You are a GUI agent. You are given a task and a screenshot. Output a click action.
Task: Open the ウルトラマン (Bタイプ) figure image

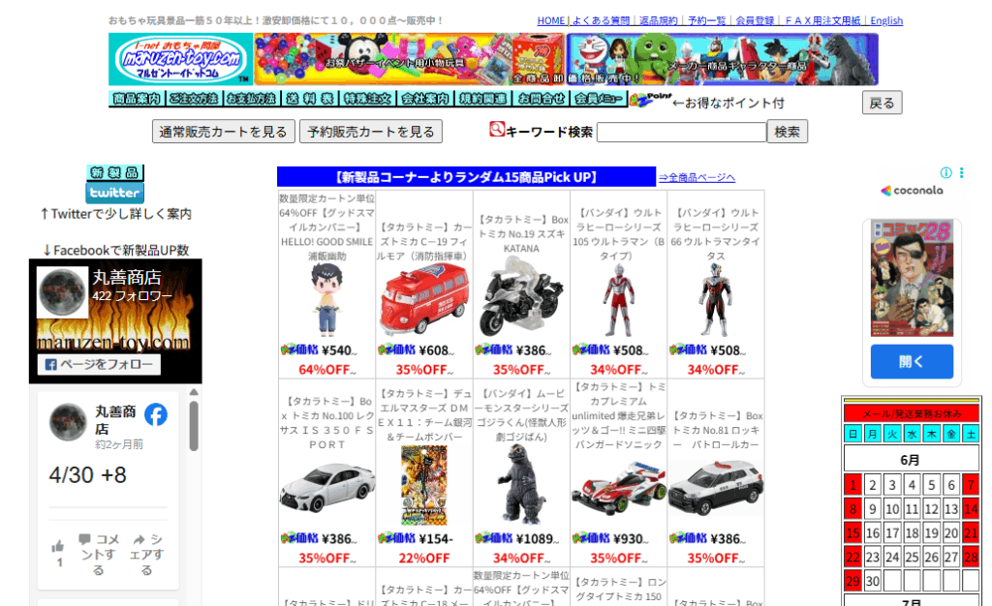point(618,301)
